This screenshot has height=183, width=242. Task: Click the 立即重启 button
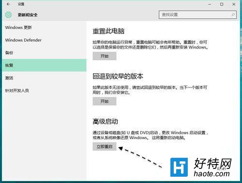click(x=105, y=146)
